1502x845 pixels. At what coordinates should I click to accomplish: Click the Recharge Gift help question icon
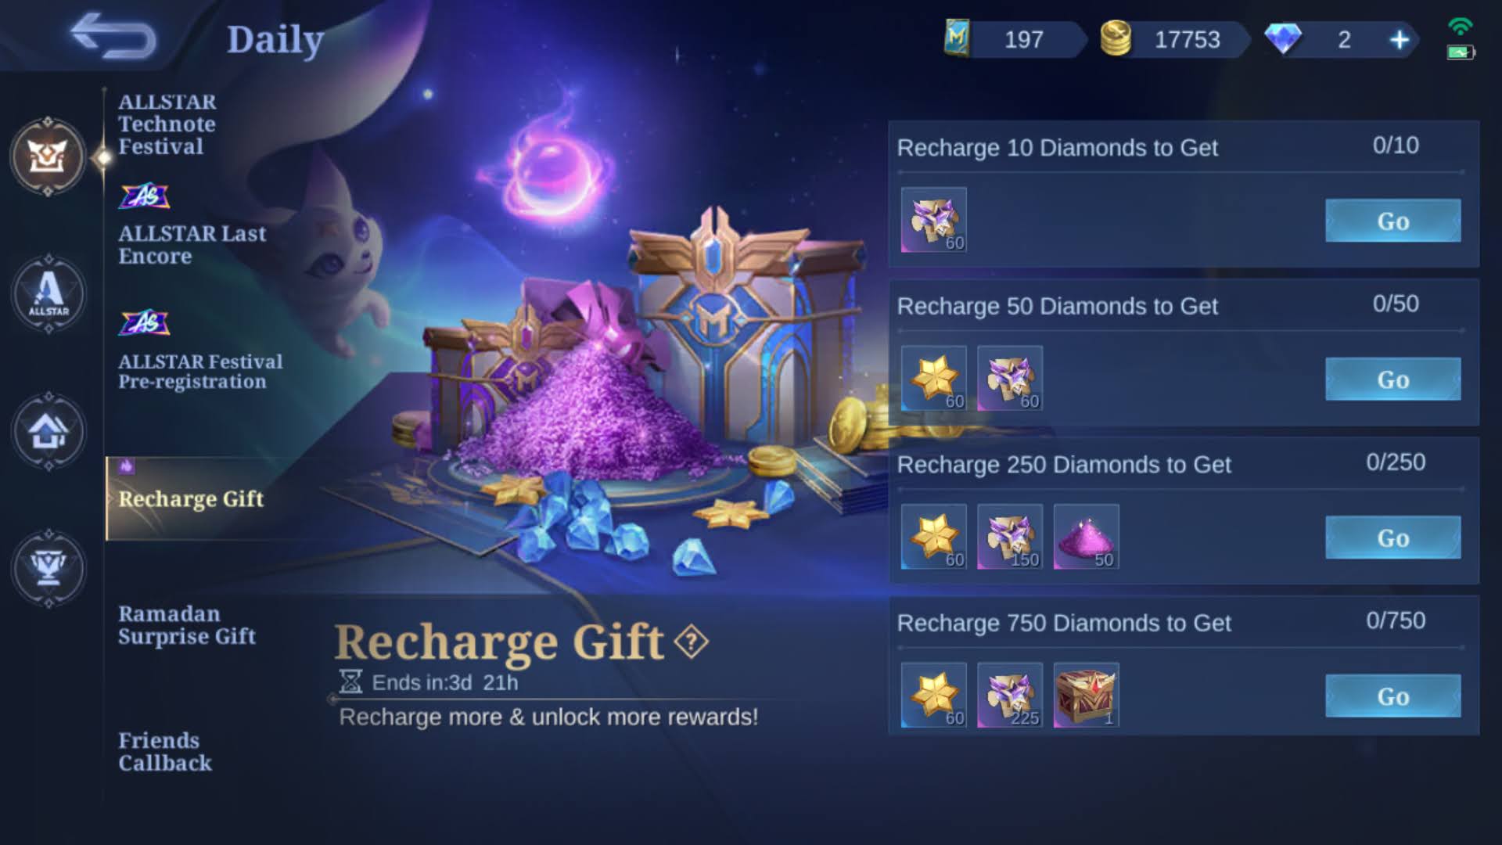pyautogui.click(x=692, y=642)
